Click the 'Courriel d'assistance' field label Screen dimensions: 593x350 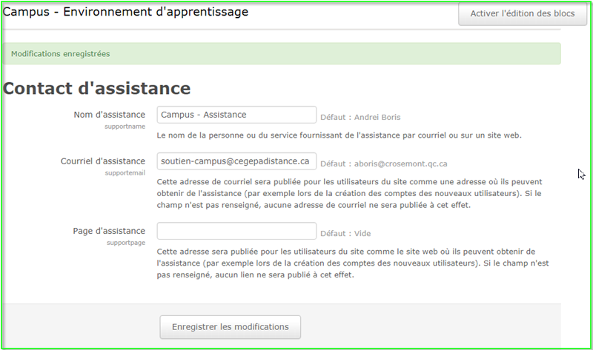point(102,161)
